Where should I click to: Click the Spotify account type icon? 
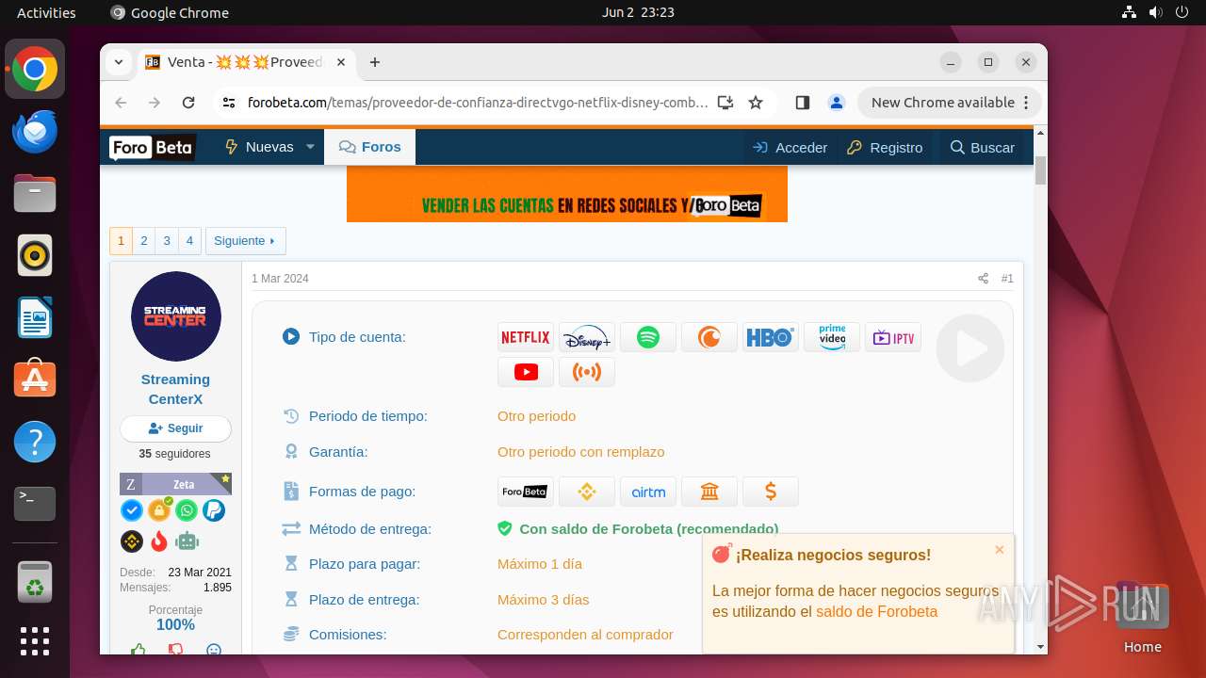coord(648,337)
